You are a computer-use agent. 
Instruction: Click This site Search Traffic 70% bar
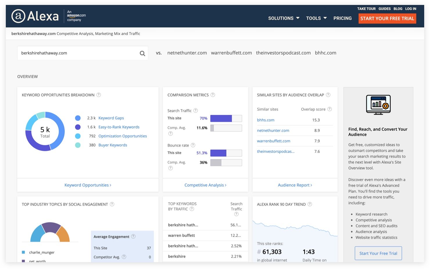coord(226,118)
